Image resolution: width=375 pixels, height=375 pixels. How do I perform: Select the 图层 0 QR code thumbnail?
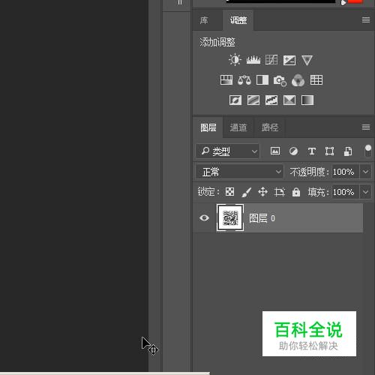pos(230,217)
